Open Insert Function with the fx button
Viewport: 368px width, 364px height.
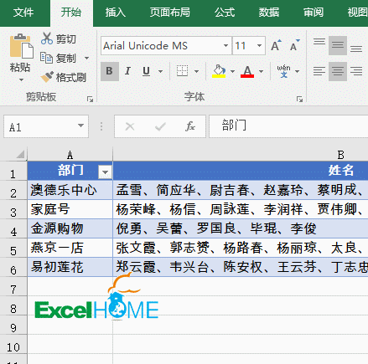190,126
